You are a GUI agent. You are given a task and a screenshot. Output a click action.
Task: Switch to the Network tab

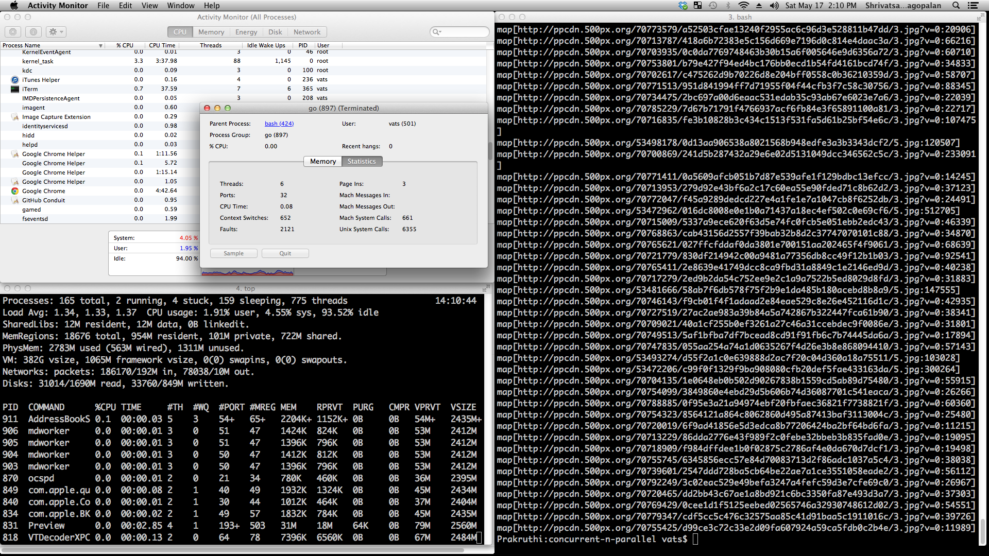tap(307, 32)
